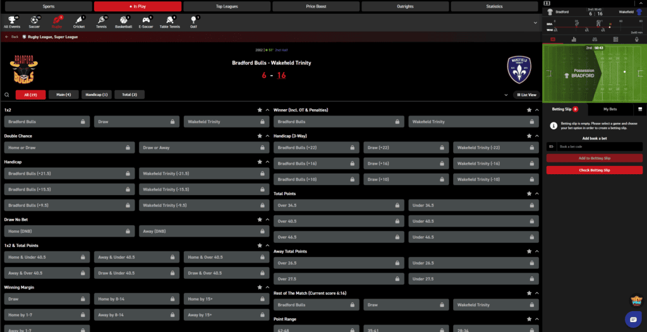This screenshot has height=332, width=647.
Task: Select the All (19) markets filter
Action: [30, 95]
